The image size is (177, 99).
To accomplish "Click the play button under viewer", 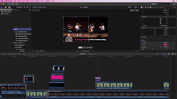I will pos(77,51).
